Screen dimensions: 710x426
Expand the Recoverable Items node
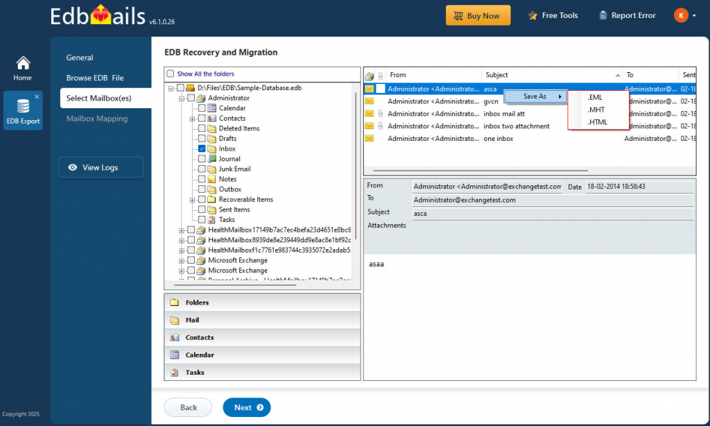[x=192, y=200]
